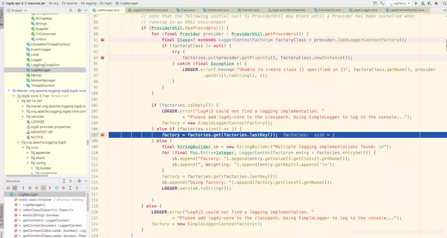
Task: Toggle show properties filter in Structure
Action: 30,188
